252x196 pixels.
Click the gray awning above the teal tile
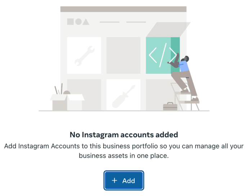pos(168,30)
